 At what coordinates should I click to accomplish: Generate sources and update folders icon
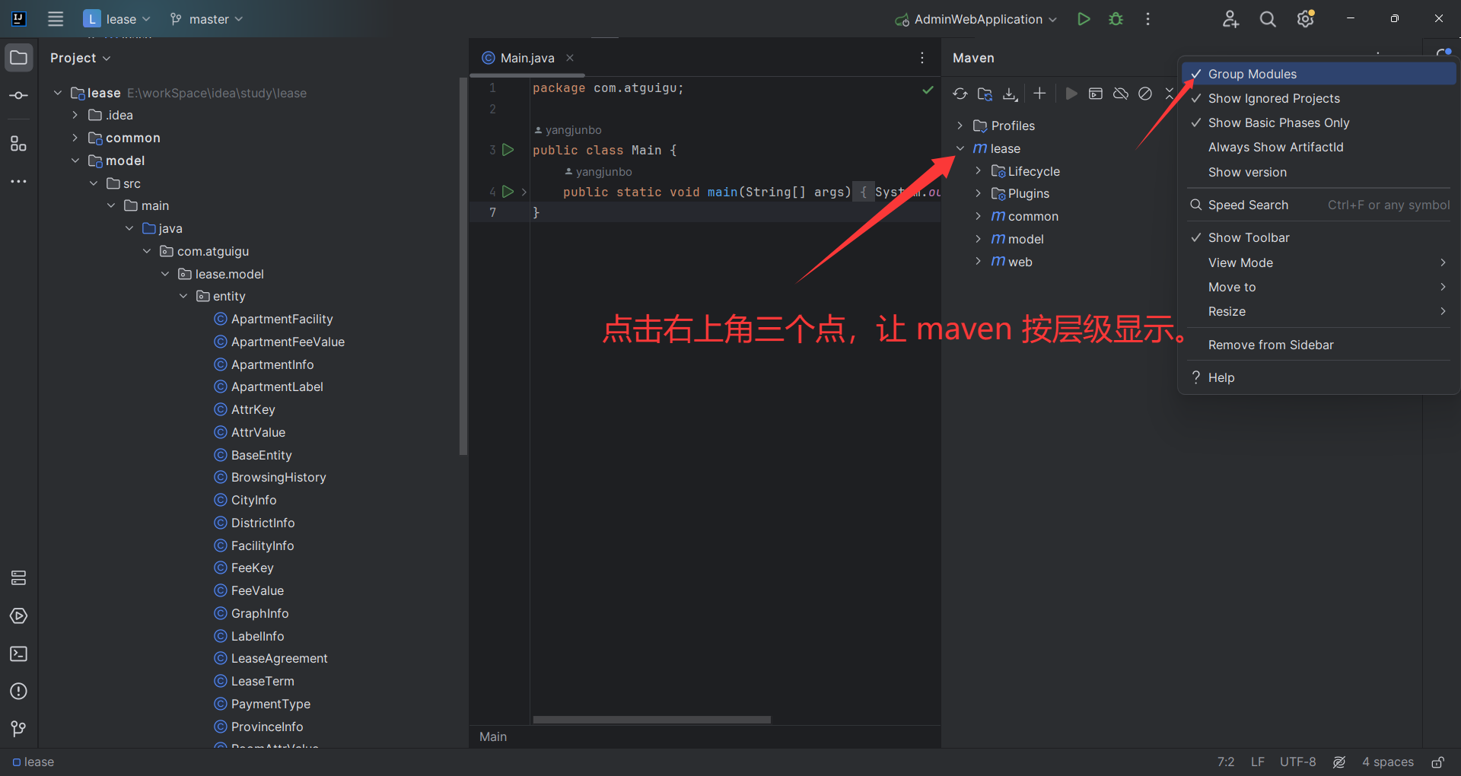click(985, 94)
